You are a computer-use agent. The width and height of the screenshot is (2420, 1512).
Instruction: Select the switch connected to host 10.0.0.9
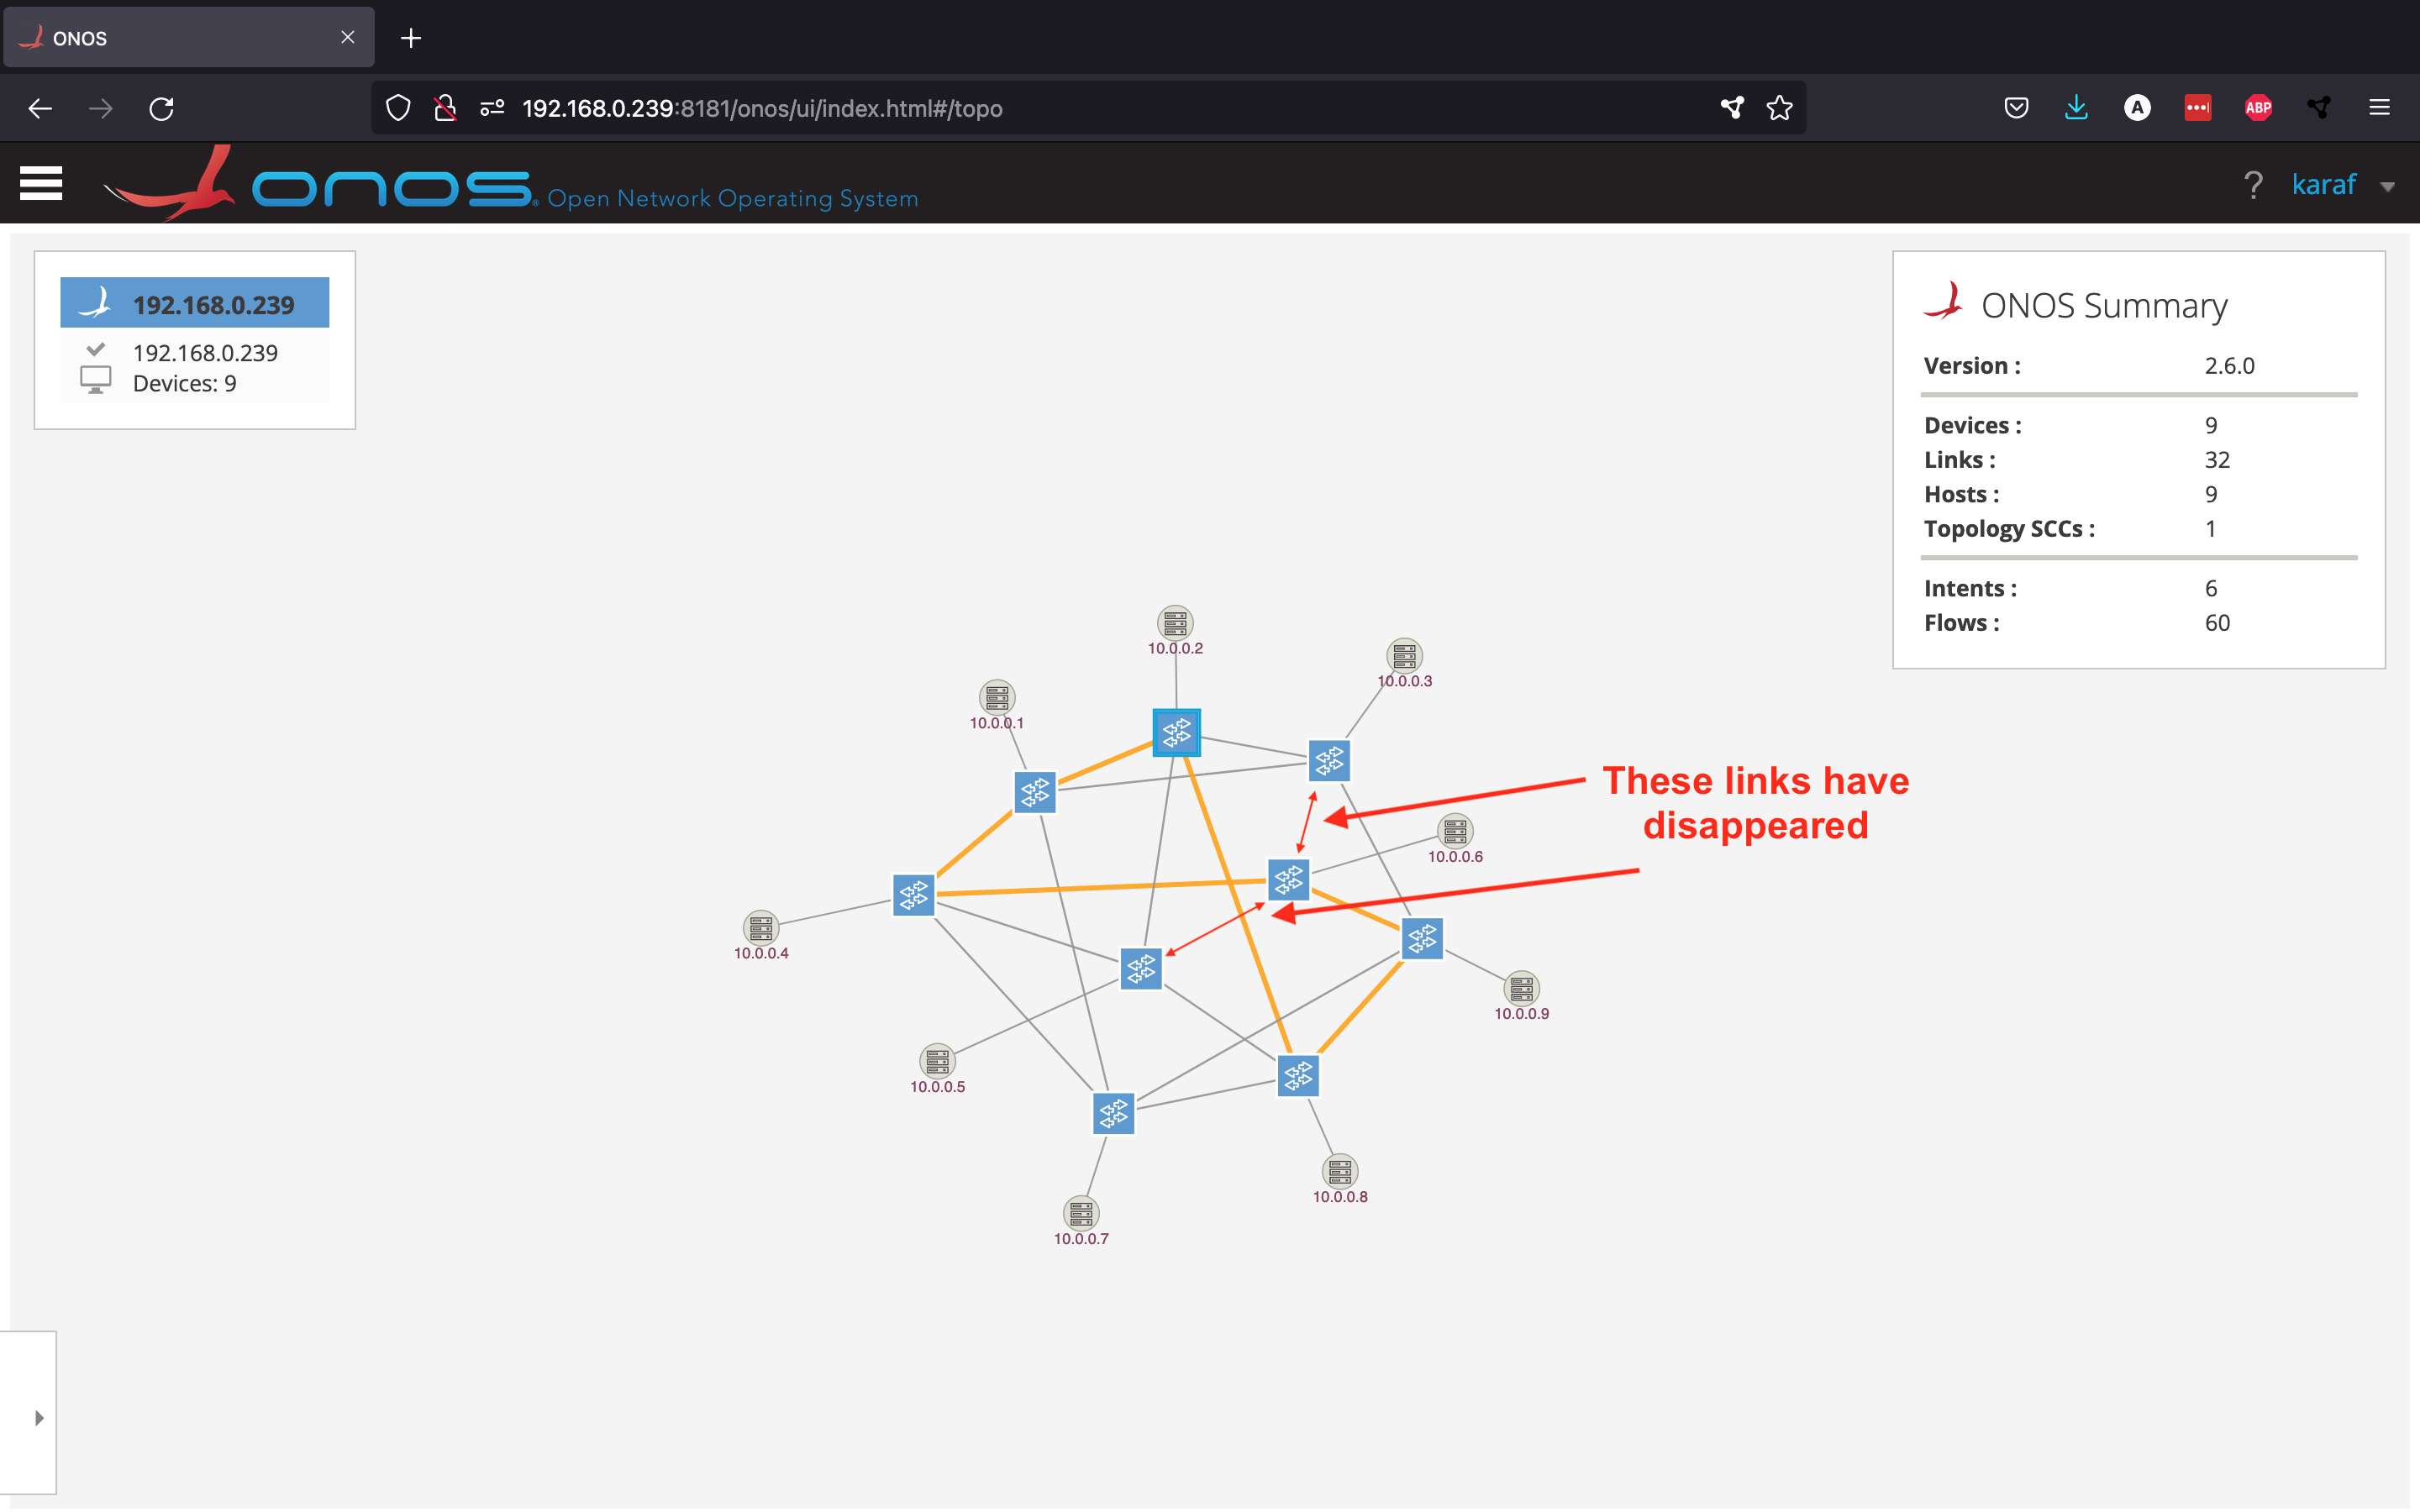click(x=1422, y=938)
